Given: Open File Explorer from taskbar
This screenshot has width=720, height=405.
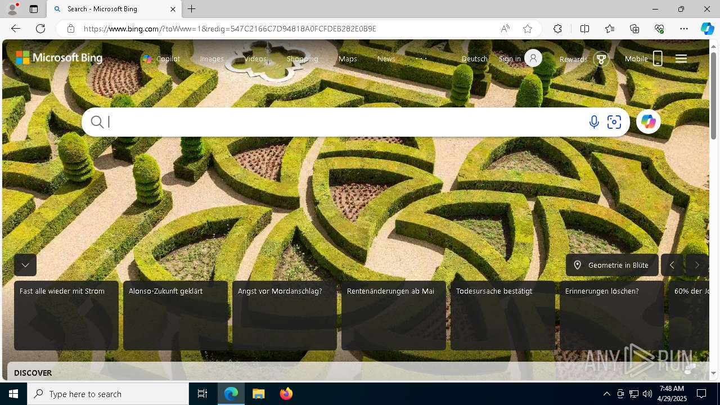Looking at the screenshot, I should pyautogui.click(x=259, y=394).
